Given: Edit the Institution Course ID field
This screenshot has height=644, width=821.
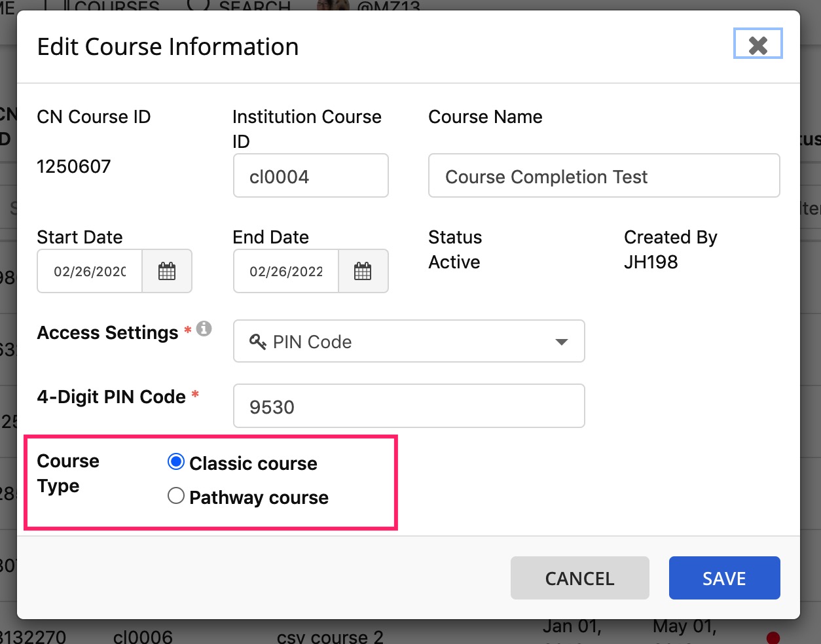Looking at the screenshot, I should click(311, 175).
